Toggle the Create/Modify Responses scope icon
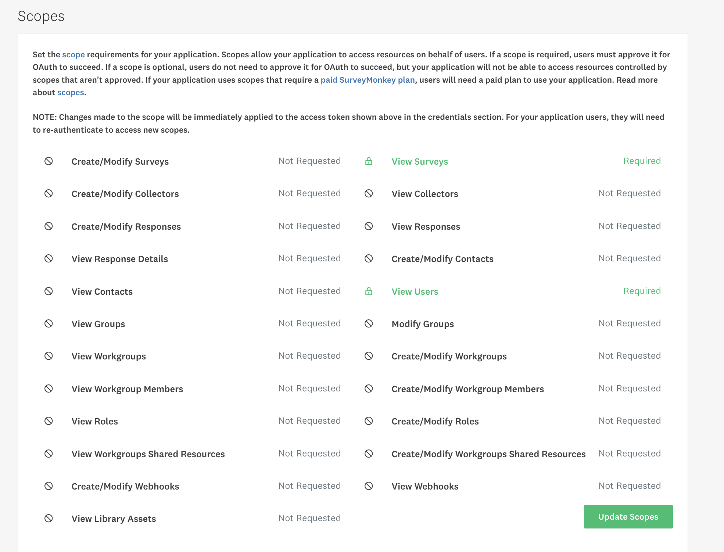724x552 pixels. [49, 226]
